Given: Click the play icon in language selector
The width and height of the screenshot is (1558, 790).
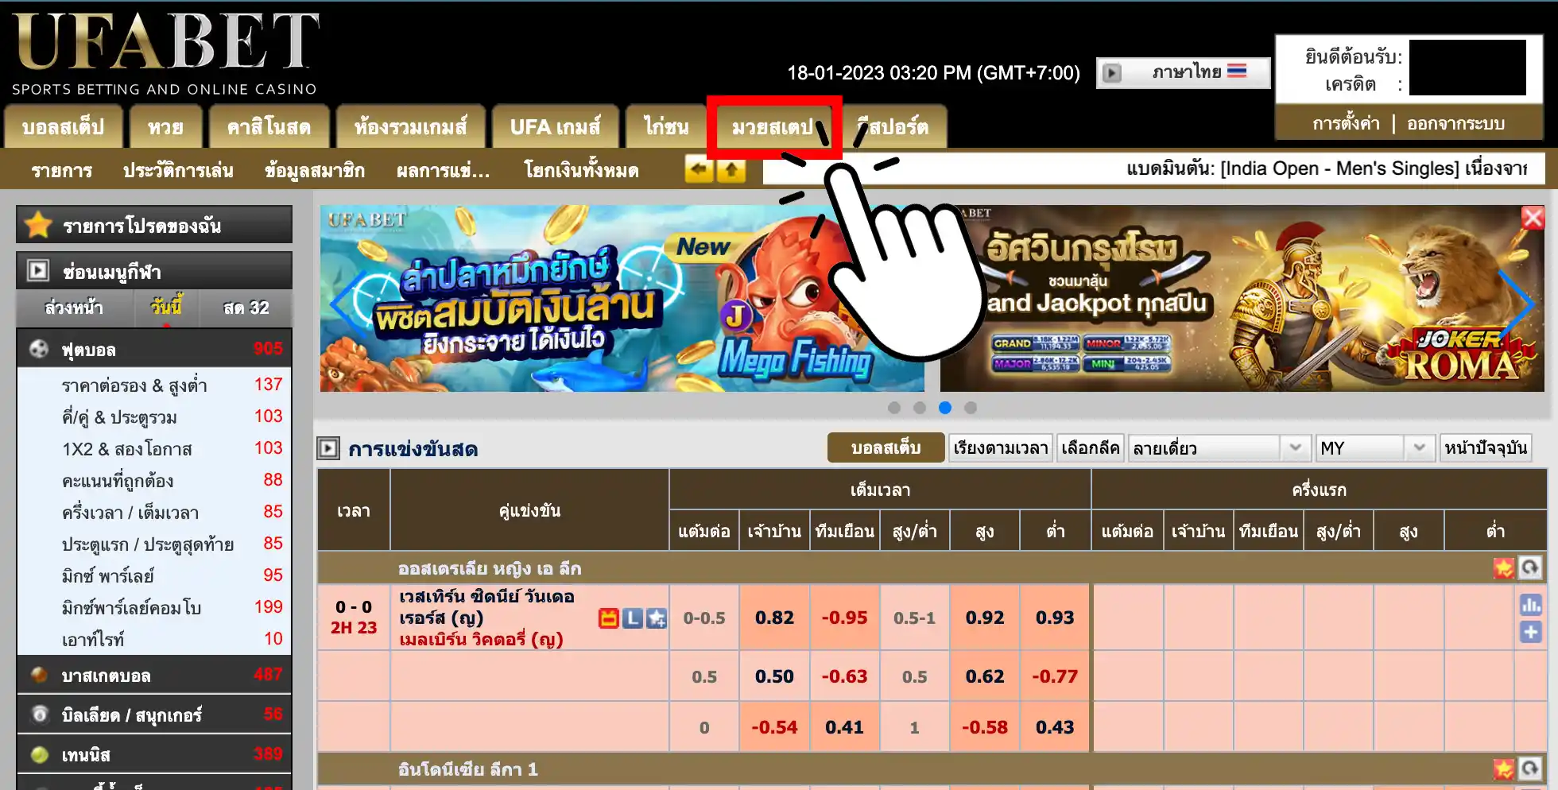Looking at the screenshot, I should [1112, 72].
